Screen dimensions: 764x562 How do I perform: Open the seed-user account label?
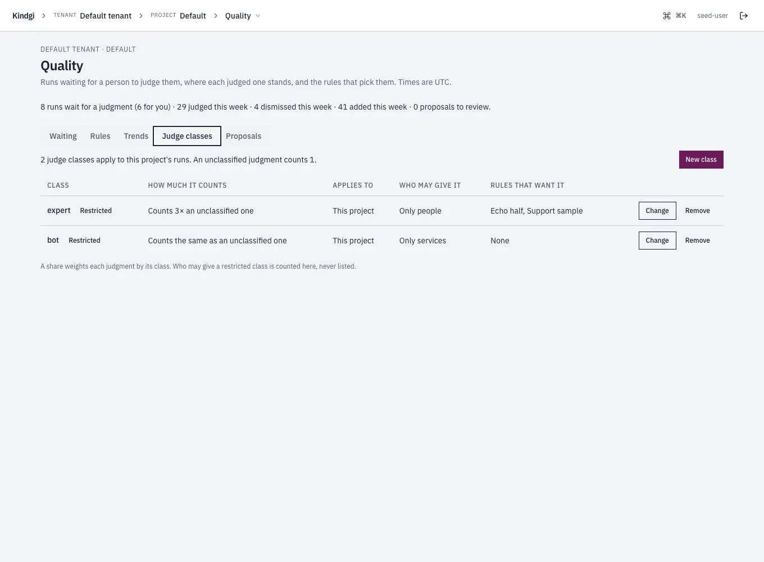pyautogui.click(x=712, y=16)
